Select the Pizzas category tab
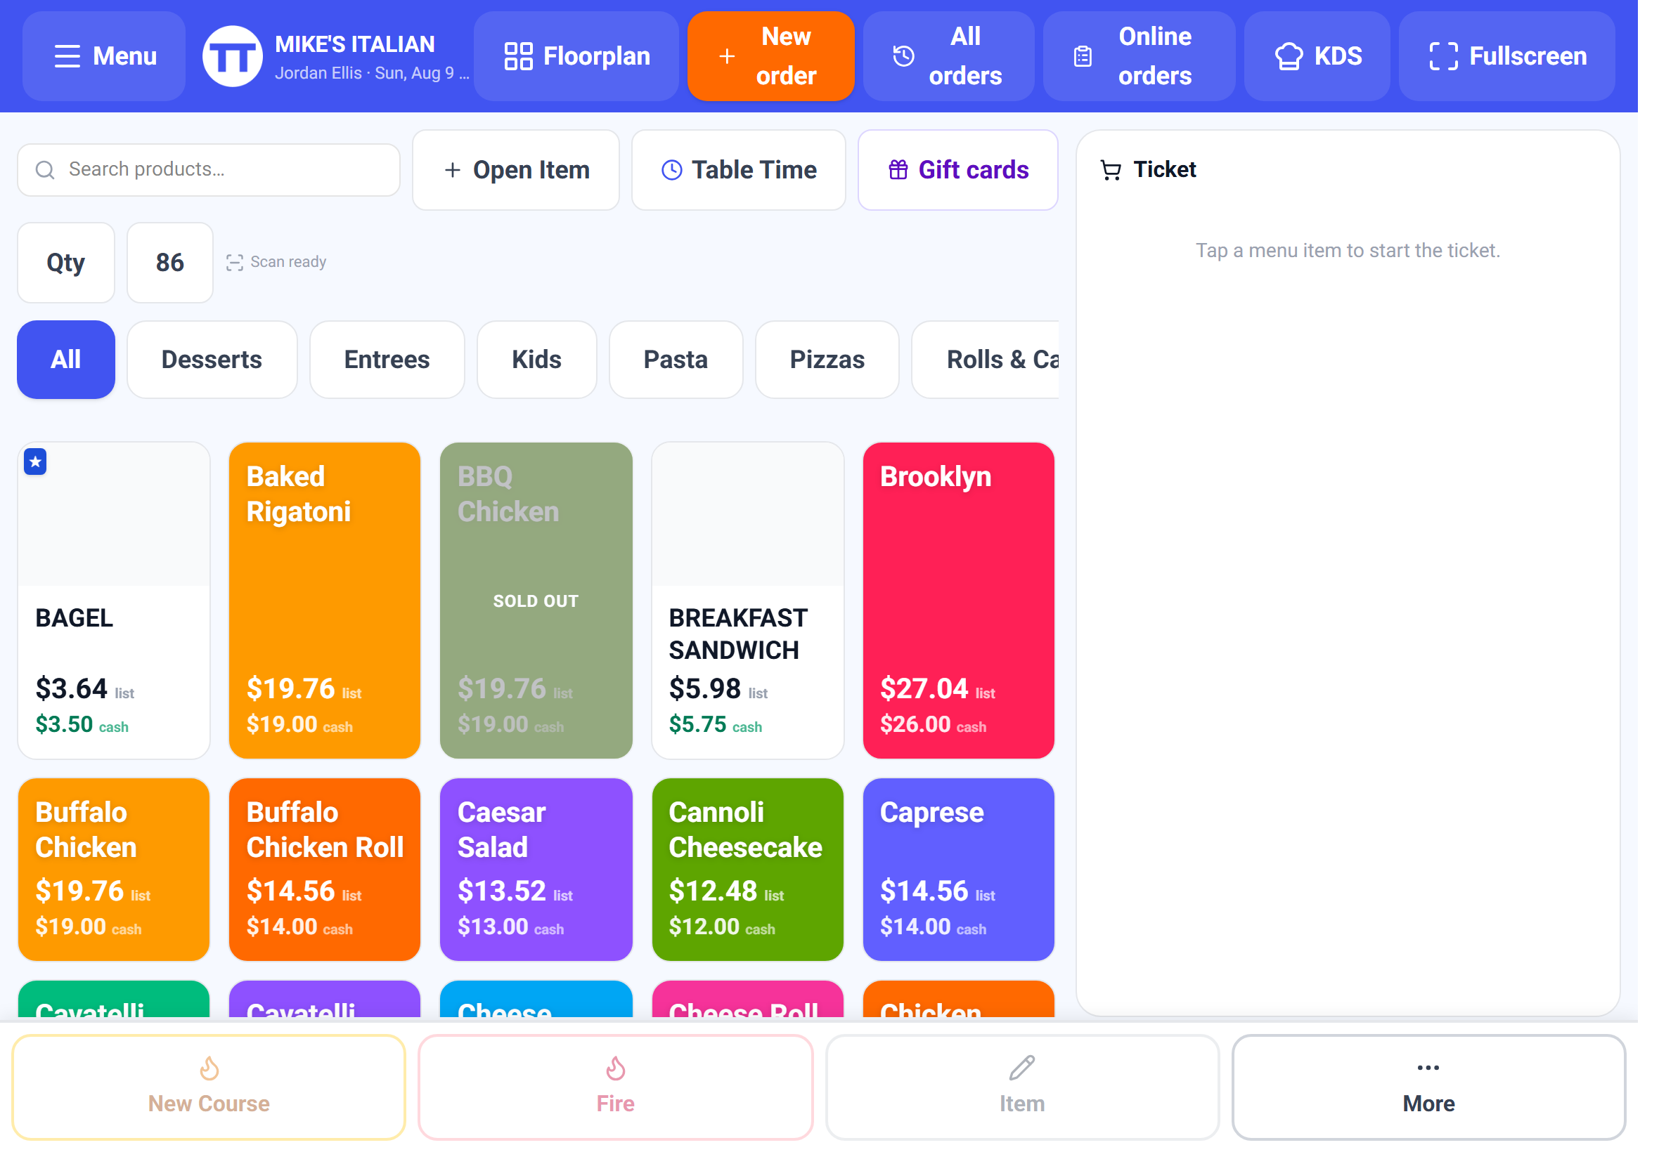This screenshot has height=1152, width=1659. 827,360
